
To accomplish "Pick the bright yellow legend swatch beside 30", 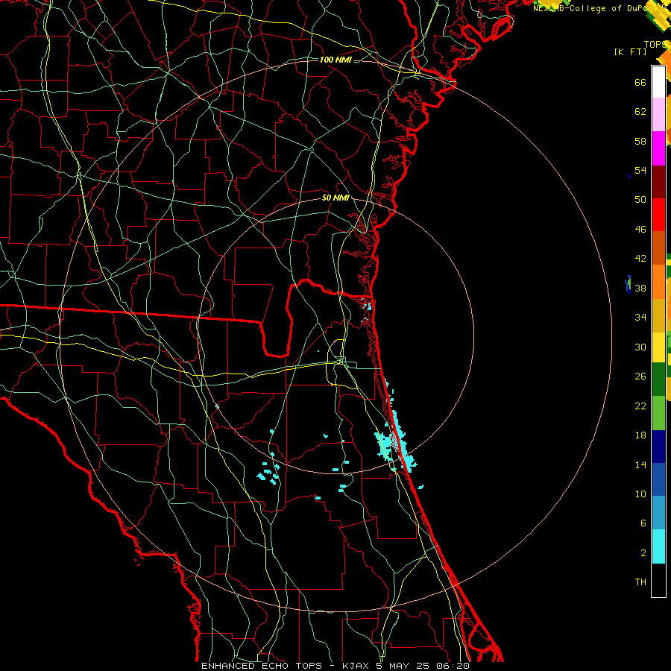I will (x=658, y=347).
